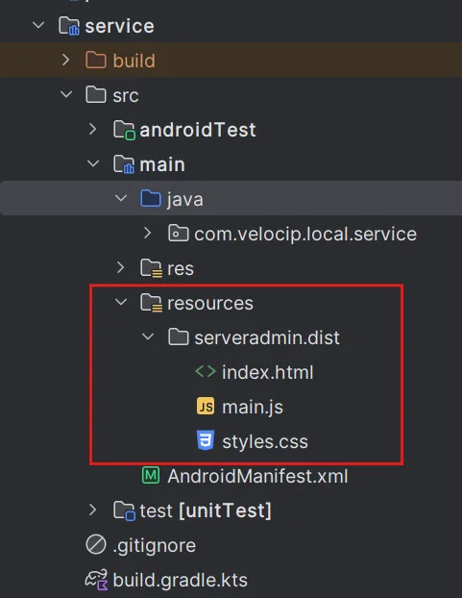The height and width of the screenshot is (598, 462).
Task: Collapse the resources folder
Action: [121, 302]
